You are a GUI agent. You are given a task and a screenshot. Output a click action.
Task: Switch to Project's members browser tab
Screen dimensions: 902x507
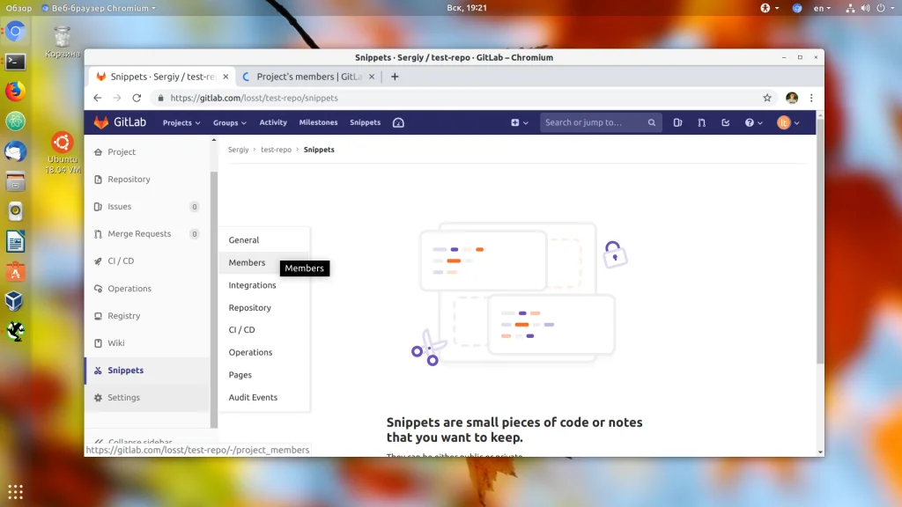[307, 77]
